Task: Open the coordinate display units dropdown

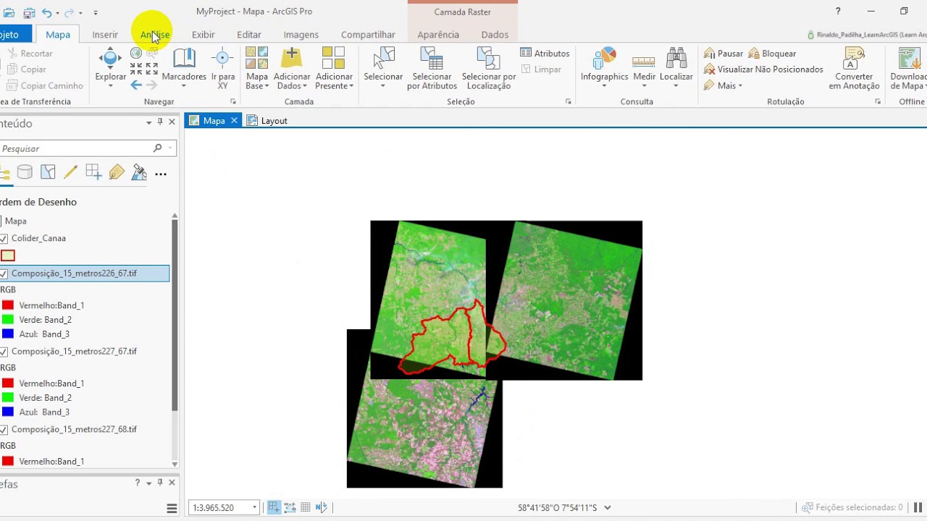Action: (608, 508)
